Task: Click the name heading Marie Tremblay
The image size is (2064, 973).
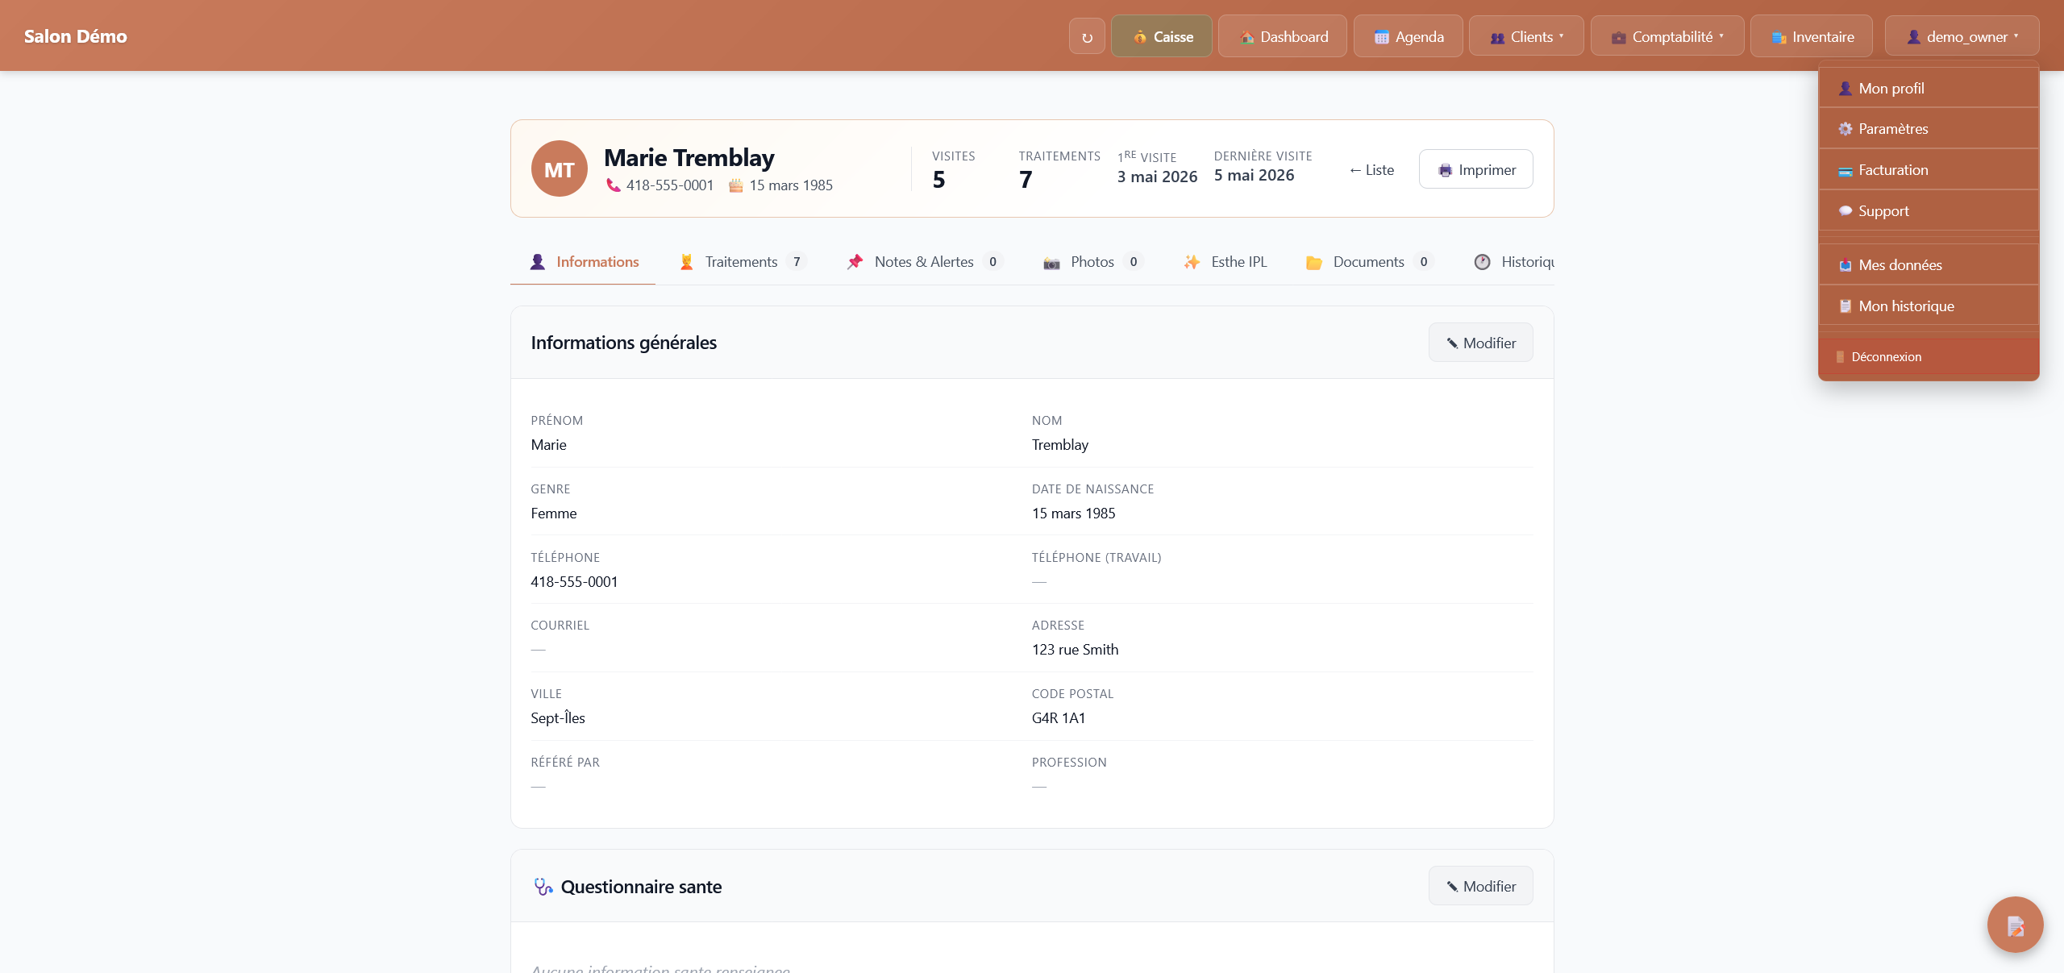Action: point(689,158)
